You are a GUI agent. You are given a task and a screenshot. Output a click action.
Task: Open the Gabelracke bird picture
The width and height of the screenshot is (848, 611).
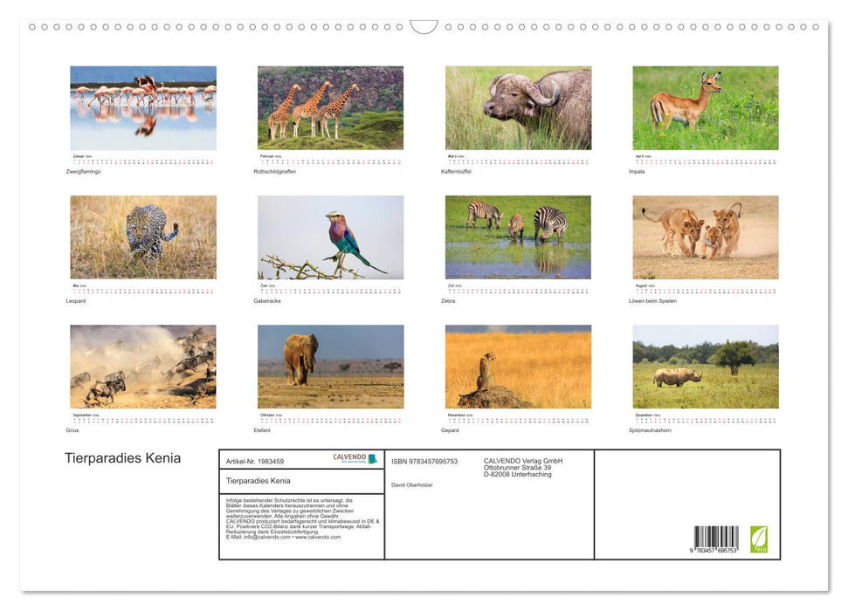pyautogui.click(x=330, y=237)
